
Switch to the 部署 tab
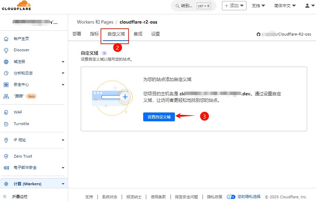(77, 34)
